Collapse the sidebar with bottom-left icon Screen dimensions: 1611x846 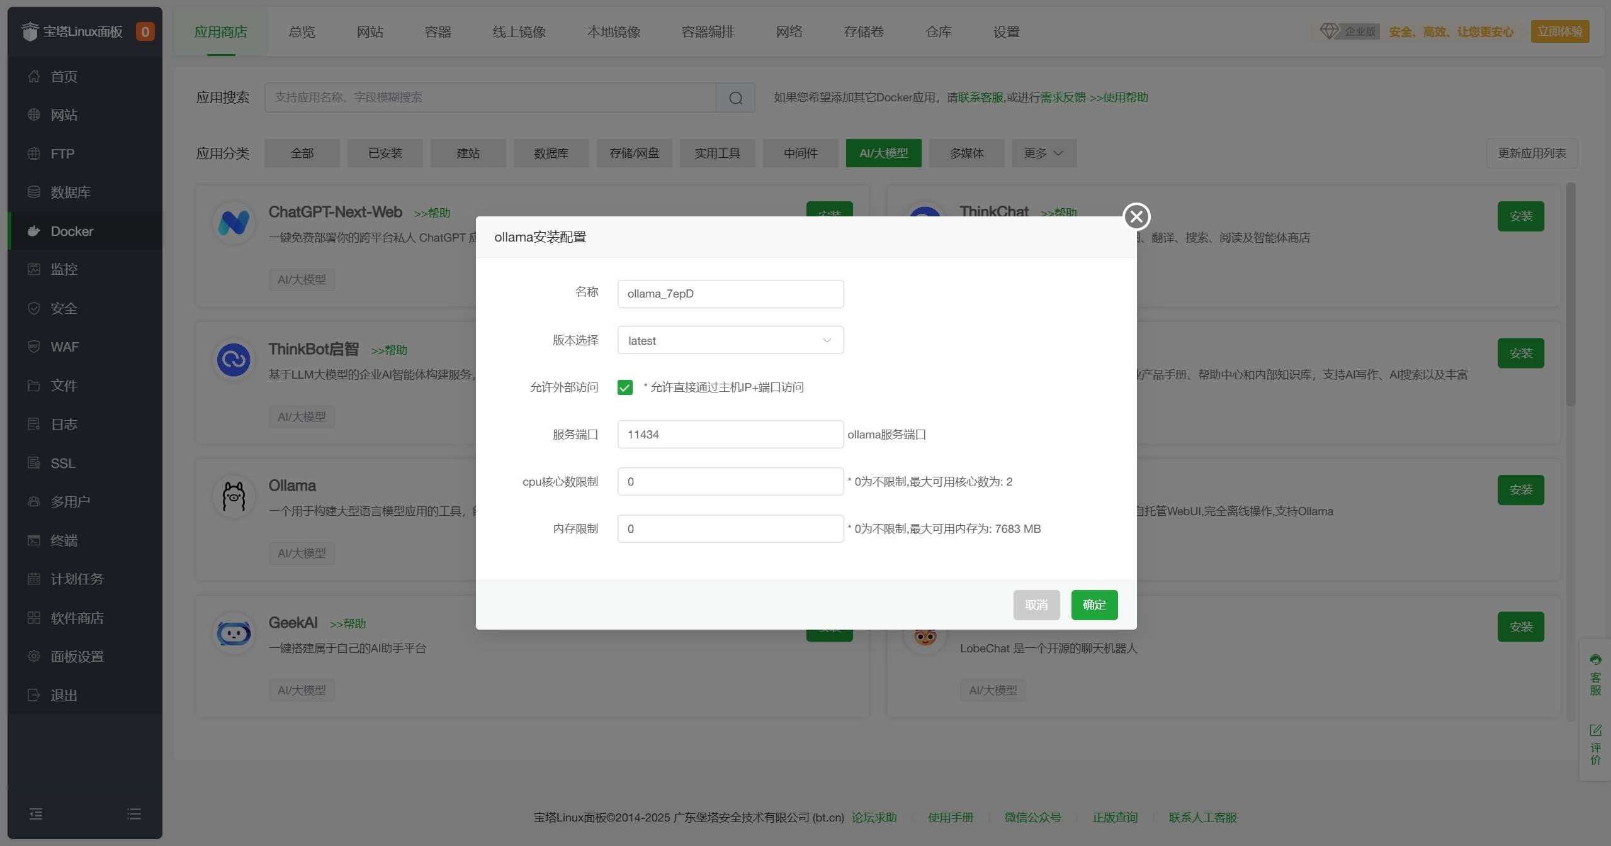(x=36, y=814)
